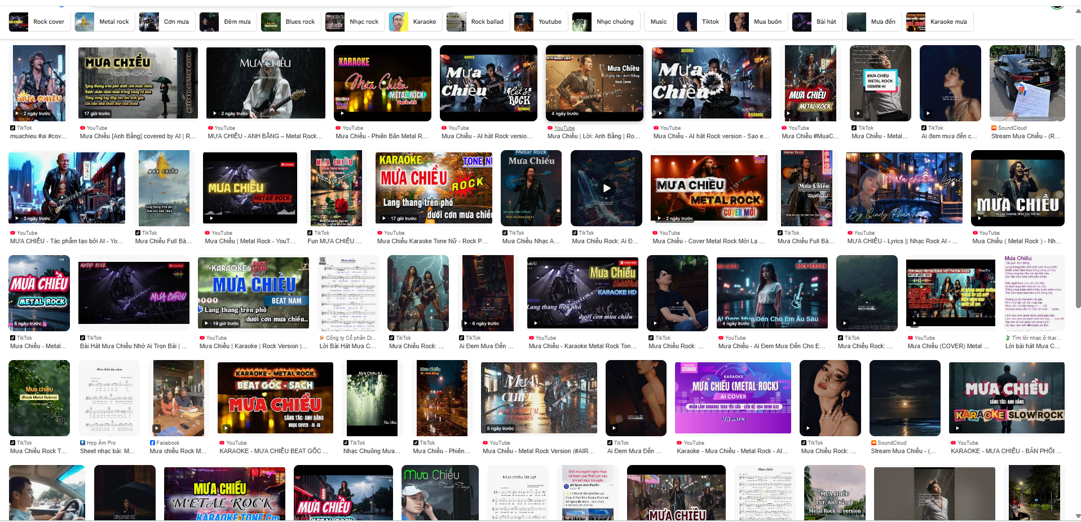1081x522 pixels.
Task: Apply the Rock ballad filter chip
Action: 477,22
